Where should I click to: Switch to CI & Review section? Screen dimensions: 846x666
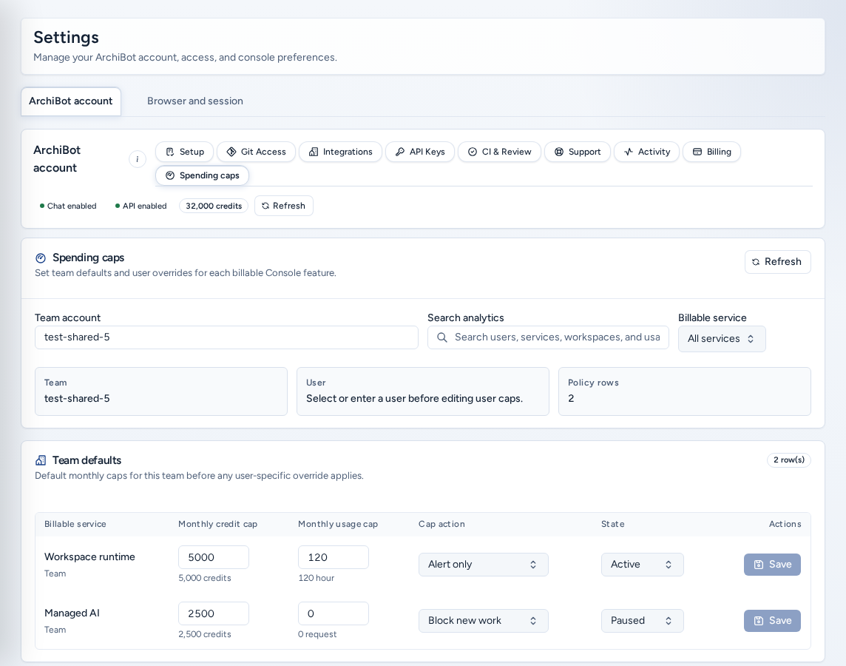[499, 152]
